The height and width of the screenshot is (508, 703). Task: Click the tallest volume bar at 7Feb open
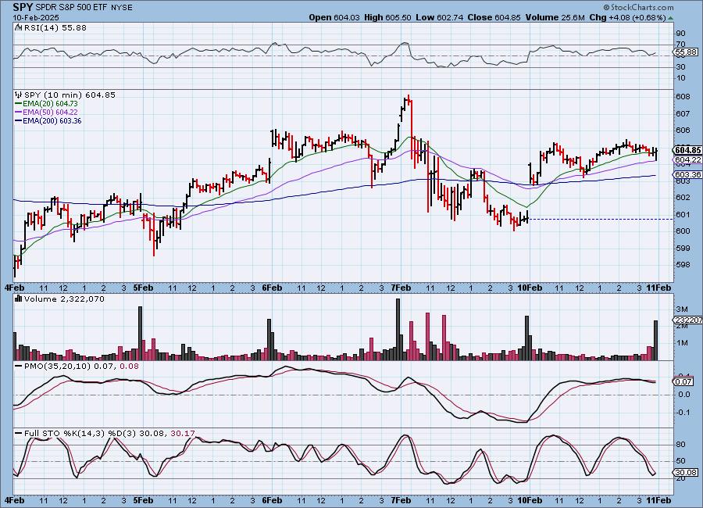pos(398,329)
